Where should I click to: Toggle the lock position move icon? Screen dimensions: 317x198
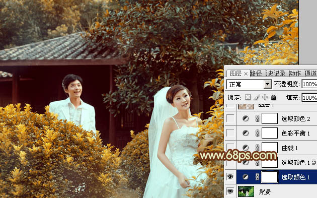pos(265,97)
